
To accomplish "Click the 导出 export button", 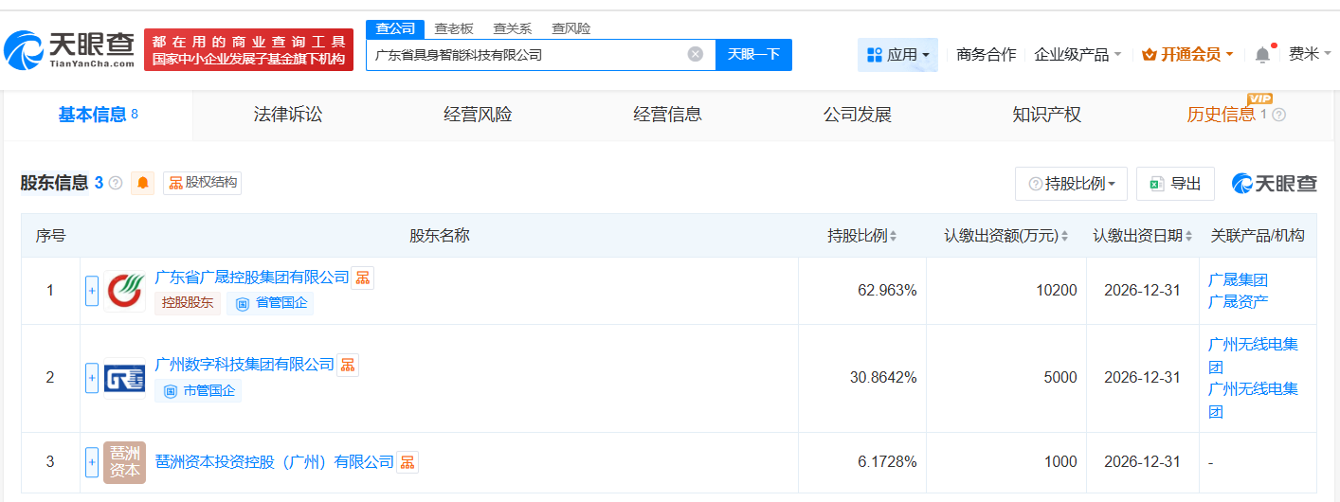I will click(1175, 184).
